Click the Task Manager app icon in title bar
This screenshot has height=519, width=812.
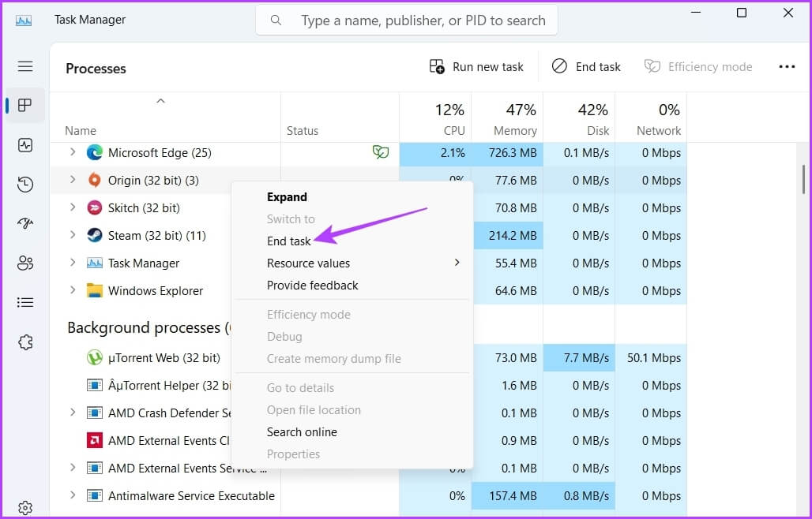click(x=24, y=21)
